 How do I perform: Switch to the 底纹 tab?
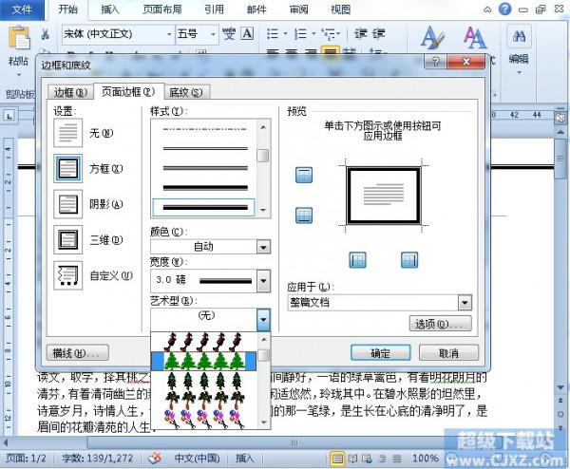coord(186,92)
